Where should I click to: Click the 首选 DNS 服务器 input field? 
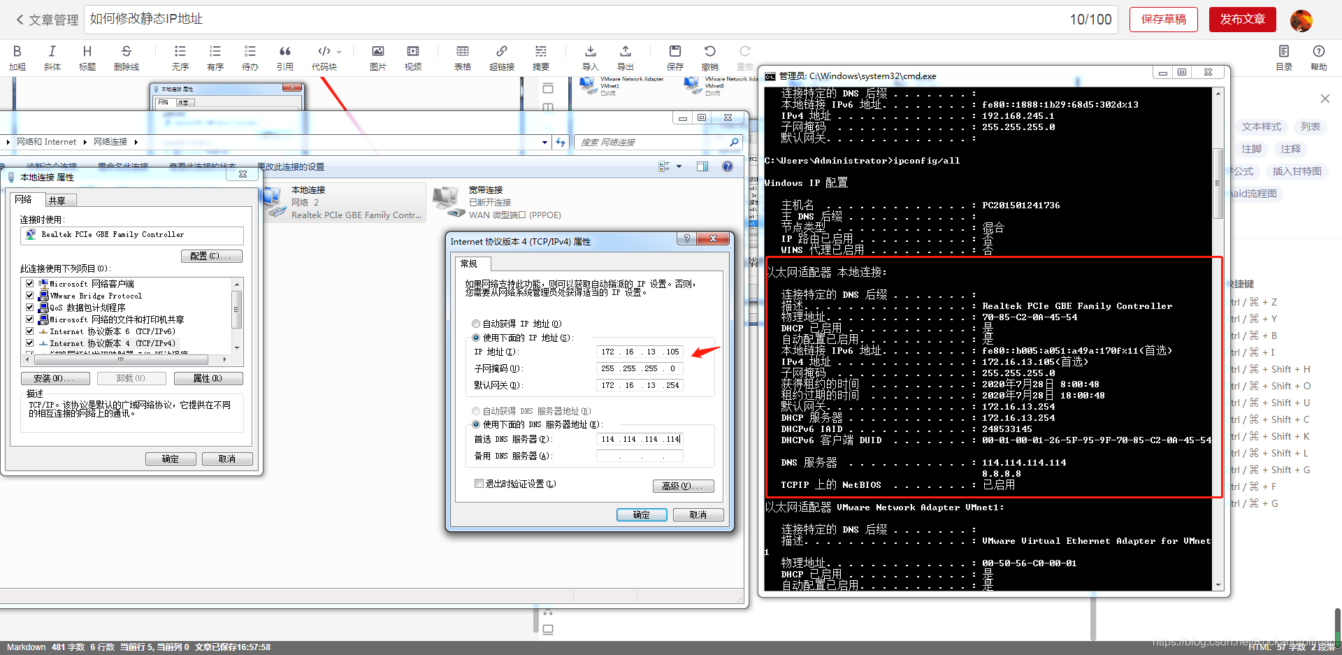pos(640,439)
